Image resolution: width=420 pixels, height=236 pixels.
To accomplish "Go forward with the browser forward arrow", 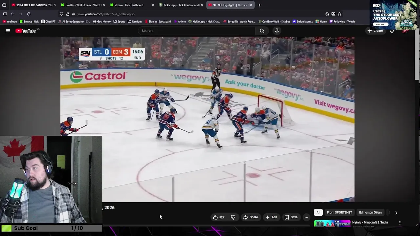I will (21, 14).
